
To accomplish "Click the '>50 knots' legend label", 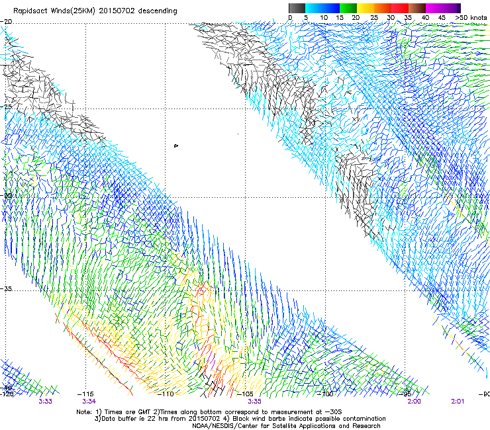I will tap(471, 18).
